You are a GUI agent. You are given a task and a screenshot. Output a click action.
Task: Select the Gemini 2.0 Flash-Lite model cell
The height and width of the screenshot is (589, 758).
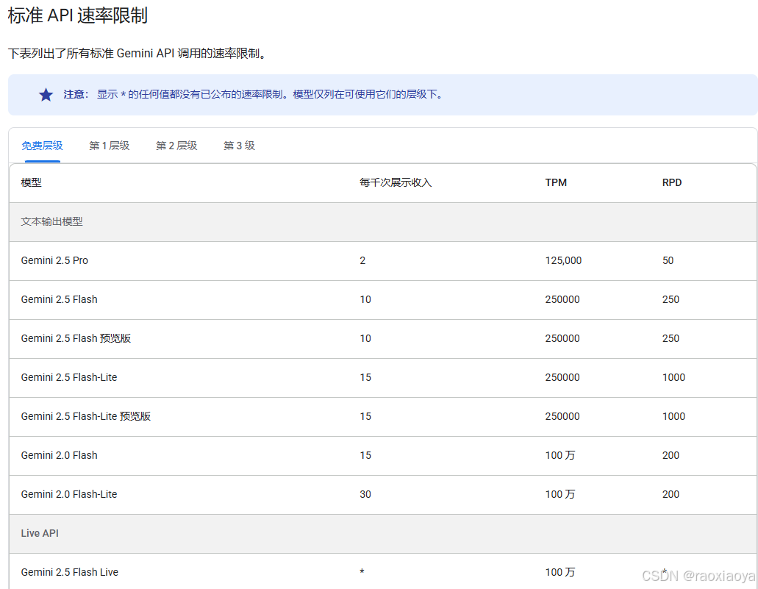(69, 495)
